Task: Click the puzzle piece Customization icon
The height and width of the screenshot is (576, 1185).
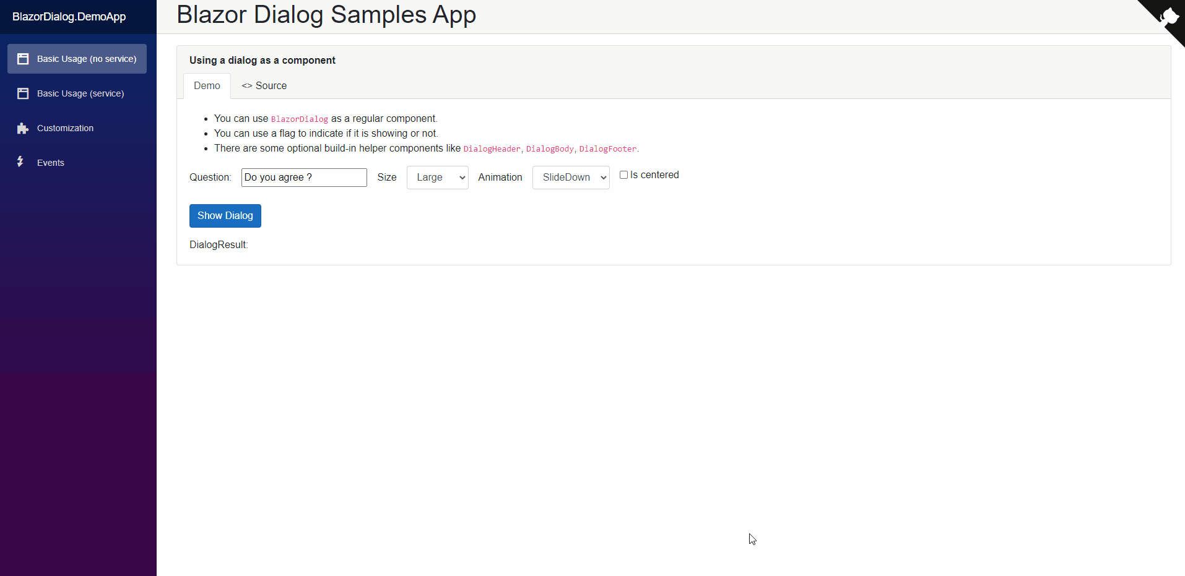Action: click(x=23, y=128)
